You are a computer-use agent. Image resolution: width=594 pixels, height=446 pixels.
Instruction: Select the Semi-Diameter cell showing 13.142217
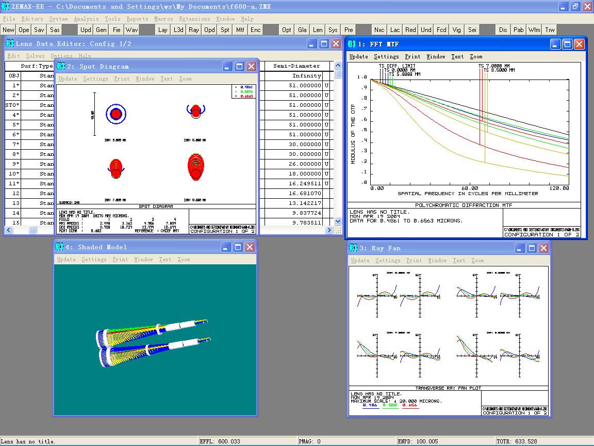[293, 203]
